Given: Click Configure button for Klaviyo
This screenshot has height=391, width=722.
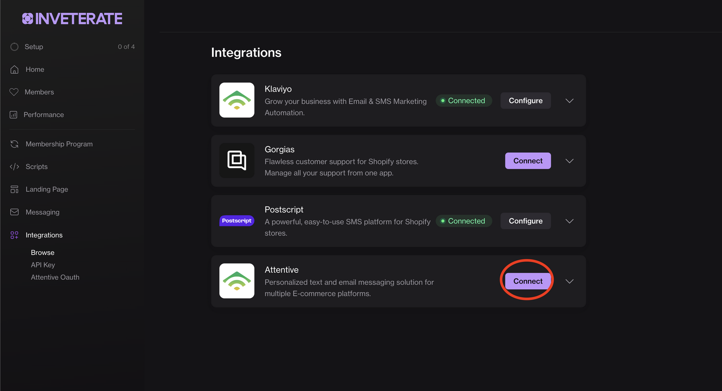Looking at the screenshot, I should 525,101.
